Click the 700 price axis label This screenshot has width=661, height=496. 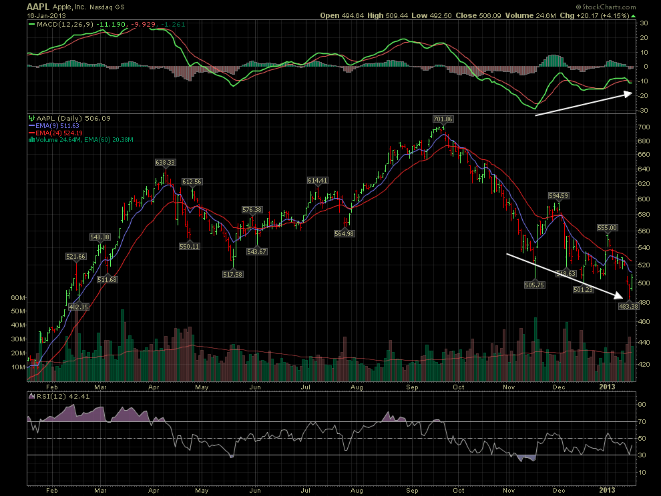click(643, 127)
